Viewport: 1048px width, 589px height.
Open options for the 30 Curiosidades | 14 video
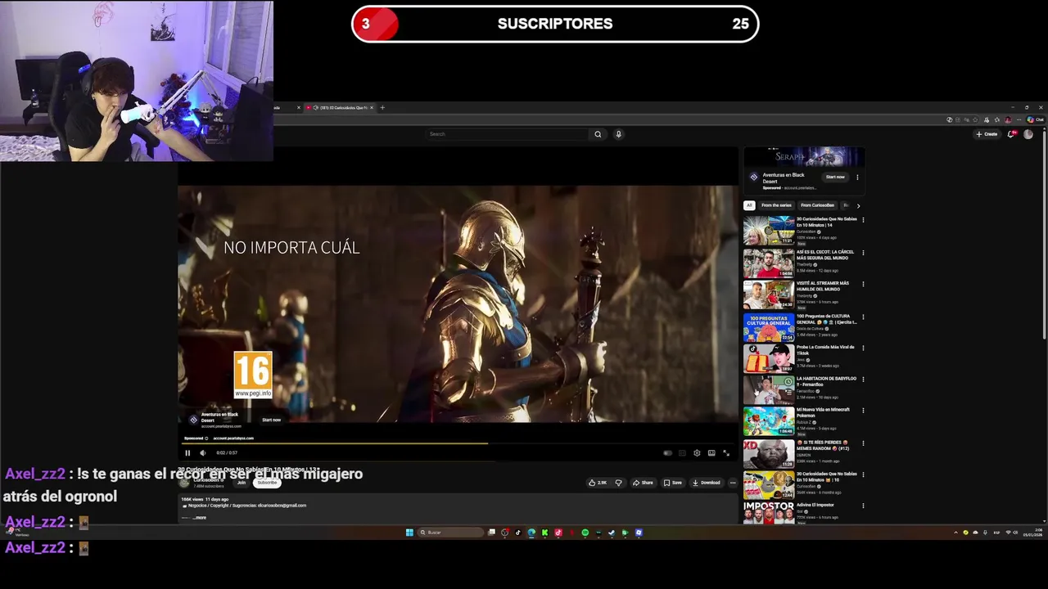(x=863, y=220)
